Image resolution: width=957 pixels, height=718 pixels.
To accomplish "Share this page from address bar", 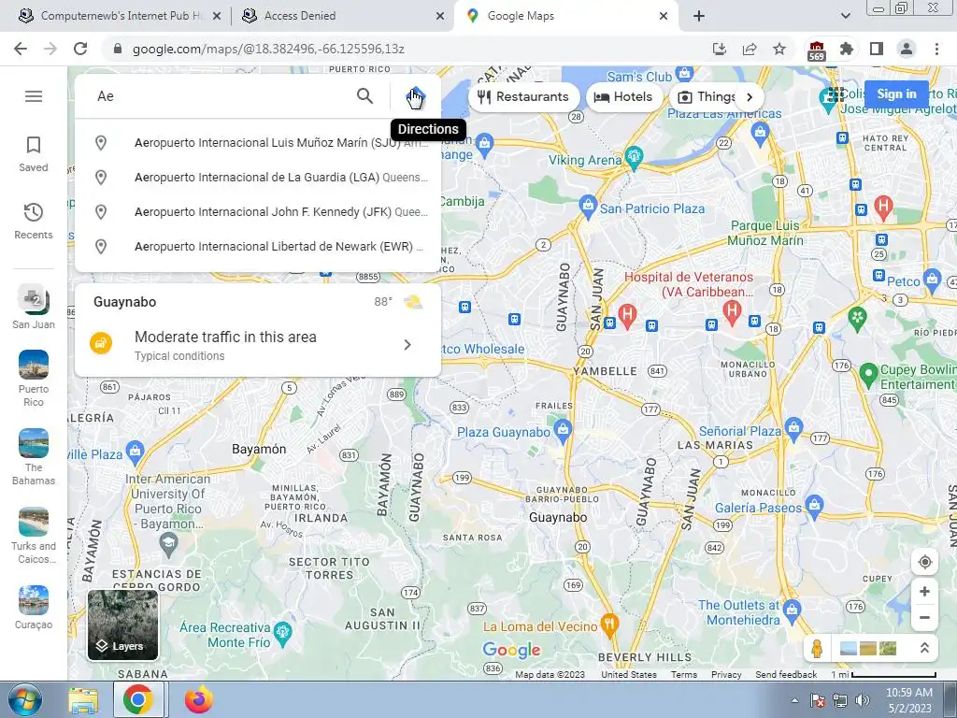I will click(750, 49).
